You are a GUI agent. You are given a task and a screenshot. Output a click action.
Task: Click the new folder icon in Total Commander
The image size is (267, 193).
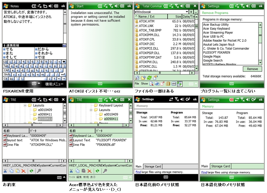pos(143,78)
